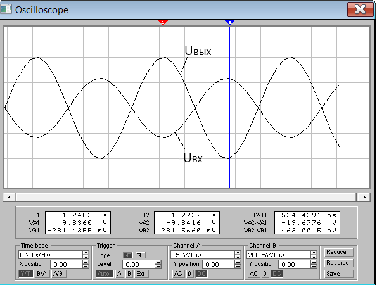Screen dimensions: 377x285
Task: Click the Time base scale field 0.20 s/div
Action: tap(51, 255)
